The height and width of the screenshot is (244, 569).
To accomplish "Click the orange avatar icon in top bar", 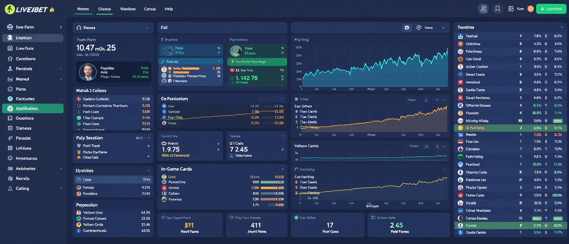I will pos(531,9).
